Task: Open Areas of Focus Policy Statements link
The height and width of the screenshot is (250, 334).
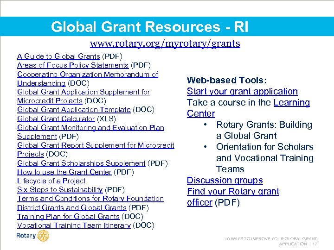Action: click(73, 65)
